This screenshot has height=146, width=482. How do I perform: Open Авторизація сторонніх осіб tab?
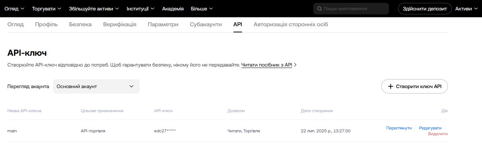coord(291,24)
